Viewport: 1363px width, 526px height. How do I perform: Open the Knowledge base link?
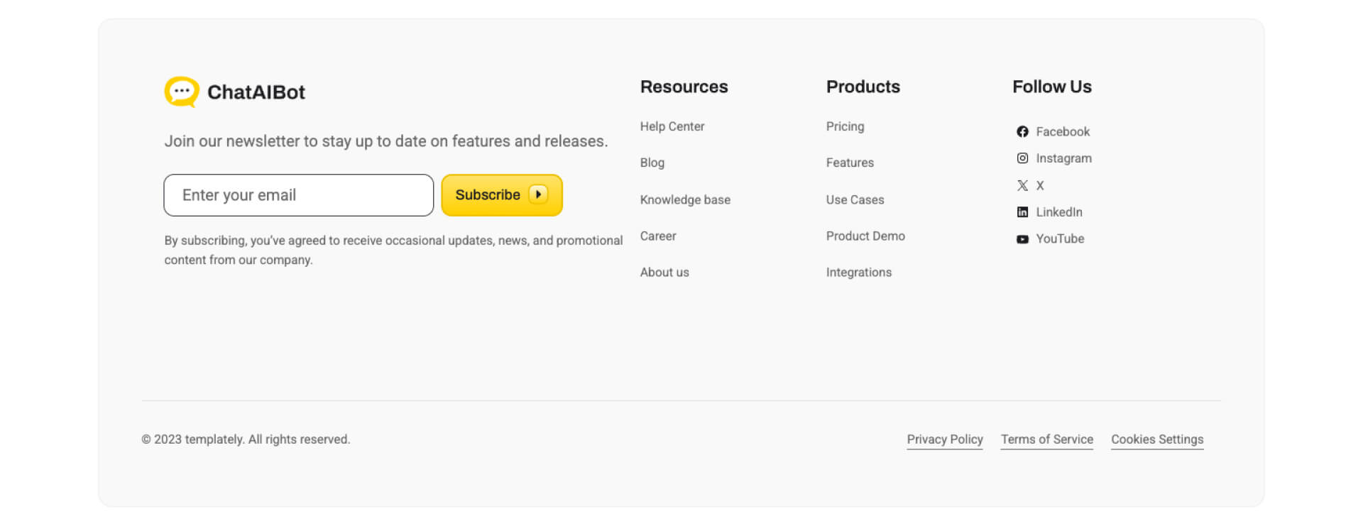(x=685, y=199)
